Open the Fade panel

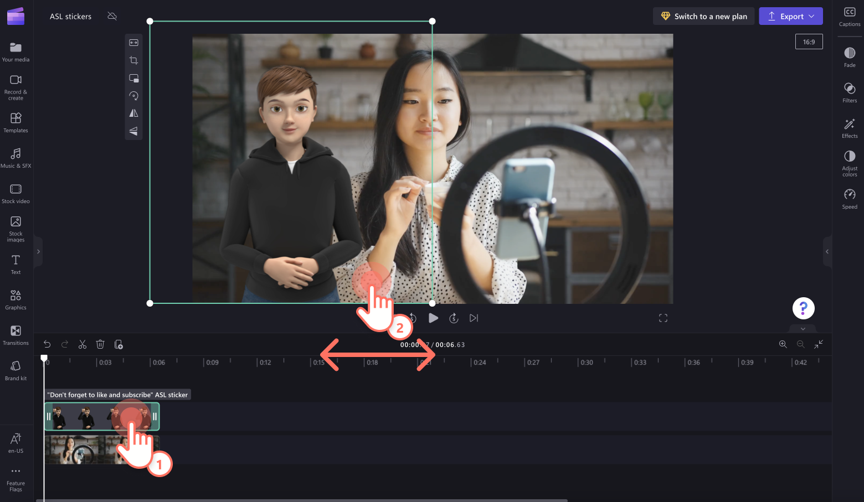coord(850,57)
